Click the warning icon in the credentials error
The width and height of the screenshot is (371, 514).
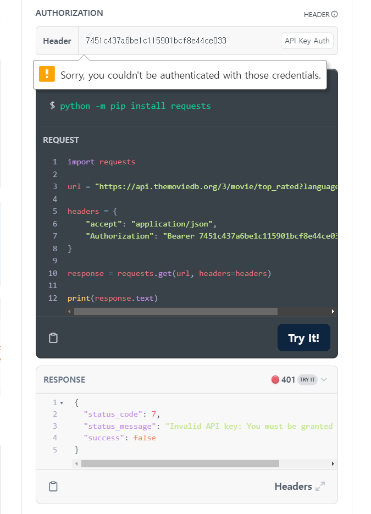(x=47, y=75)
